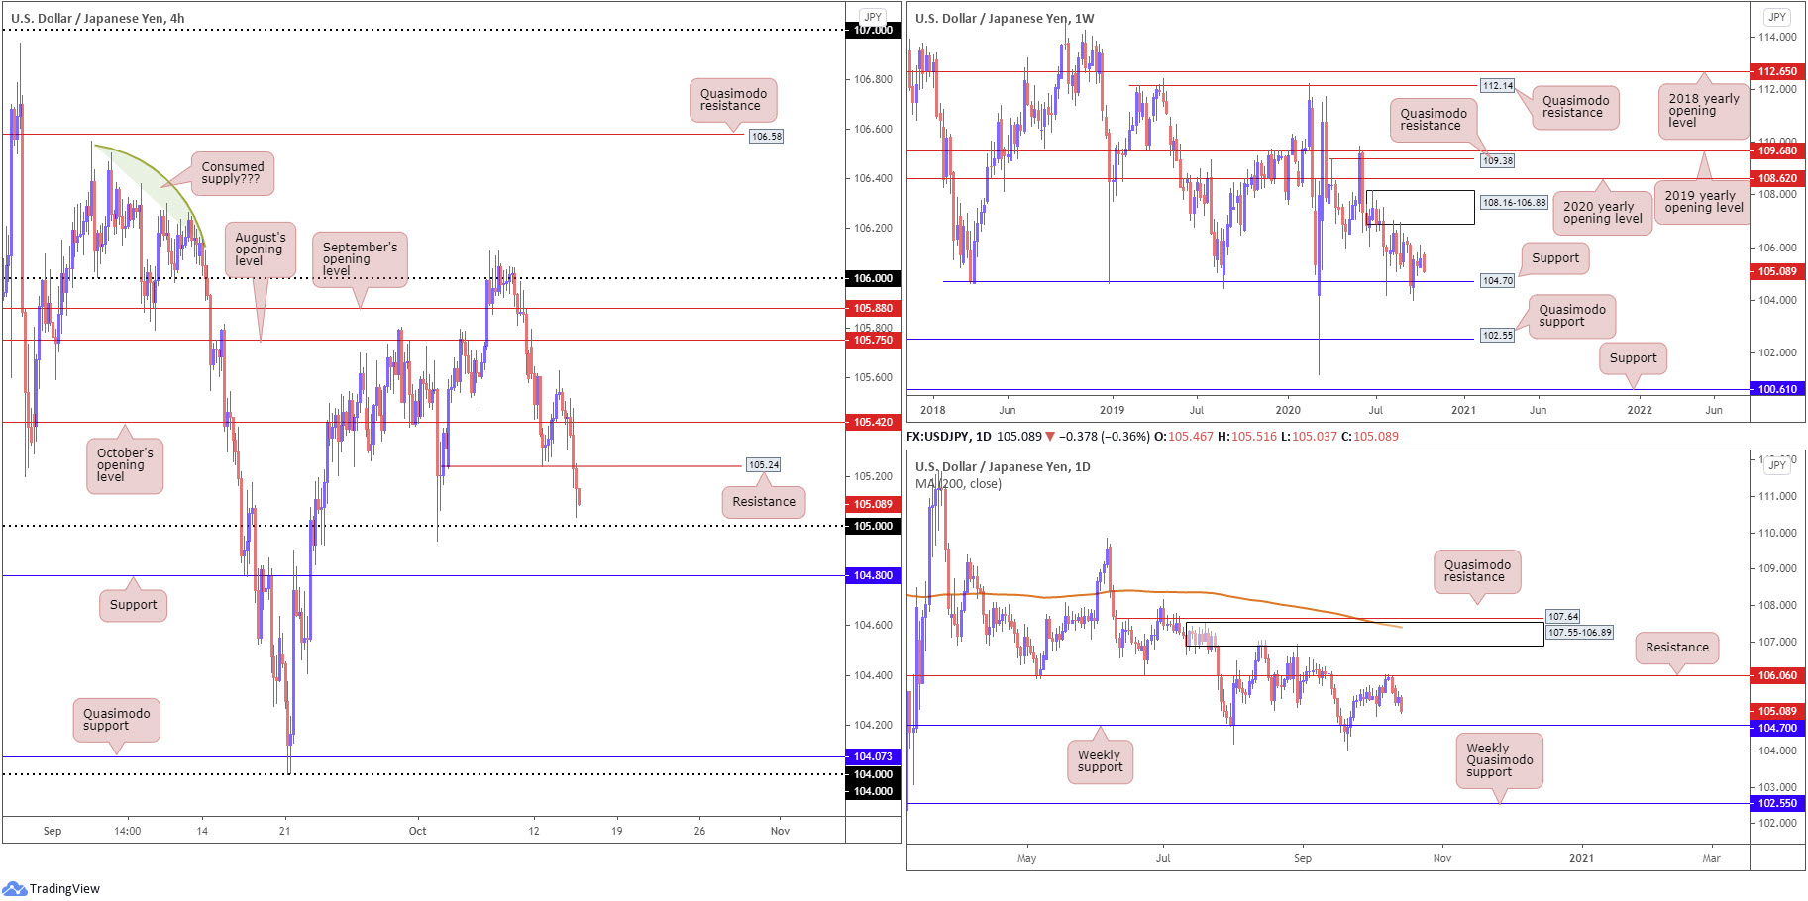Click the blue 104.700 price tag on daily axis

(x=1777, y=728)
